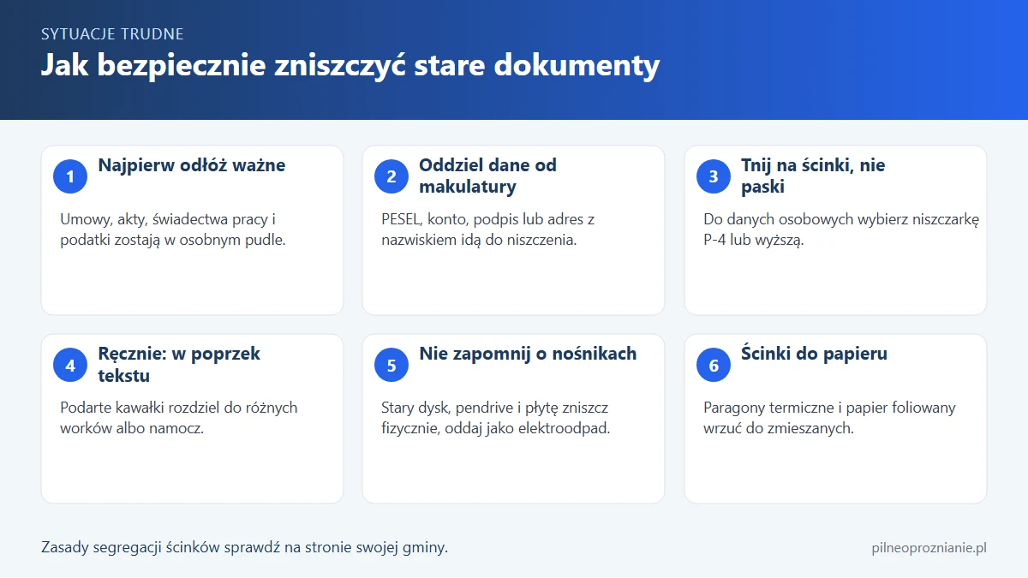This screenshot has height=578, width=1028.
Task: Select the heading "Najpierw odłóż ważne"
Action: [192, 165]
